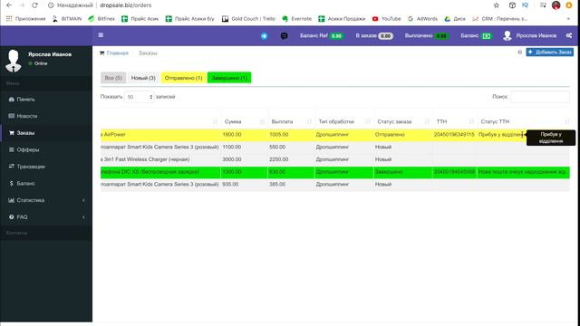Open Viber icon in top bar
The width and height of the screenshot is (580, 326).
tap(284, 36)
